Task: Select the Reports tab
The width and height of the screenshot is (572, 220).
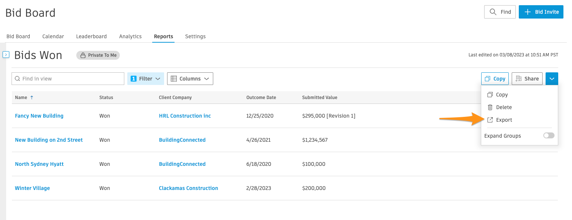Action: point(163,36)
